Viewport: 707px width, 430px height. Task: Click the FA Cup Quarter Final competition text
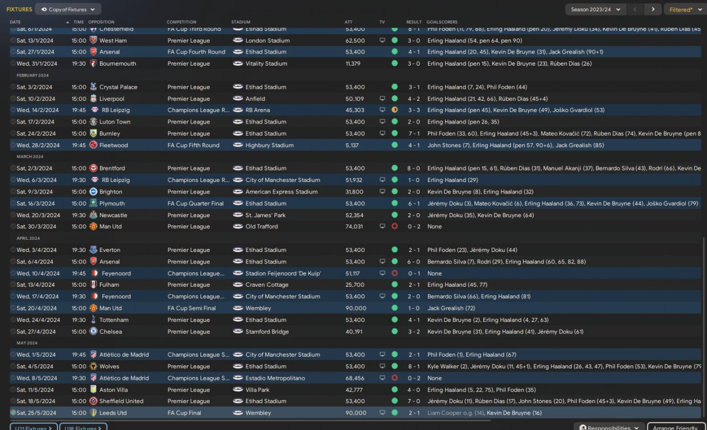(x=196, y=203)
